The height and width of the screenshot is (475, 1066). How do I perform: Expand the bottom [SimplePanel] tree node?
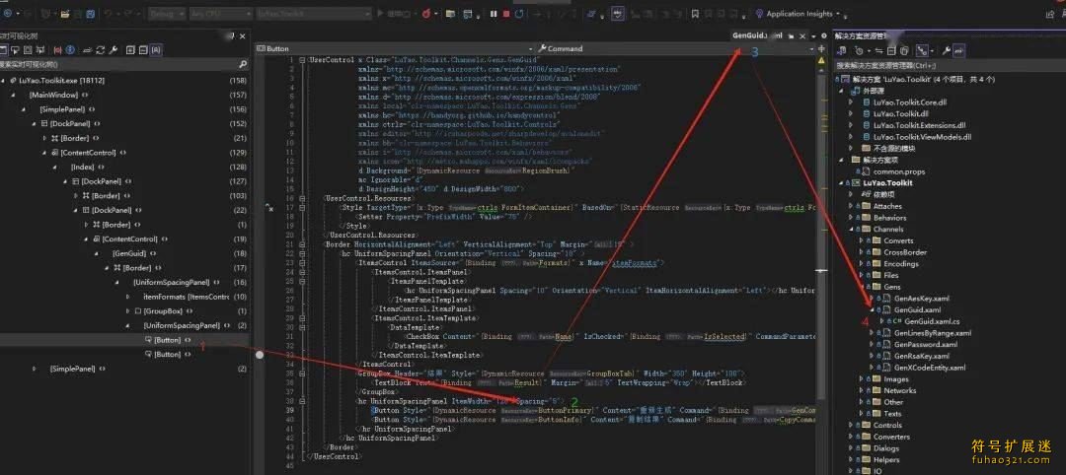[x=34, y=369]
